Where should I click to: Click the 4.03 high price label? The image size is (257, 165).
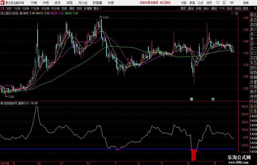coord(106,17)
